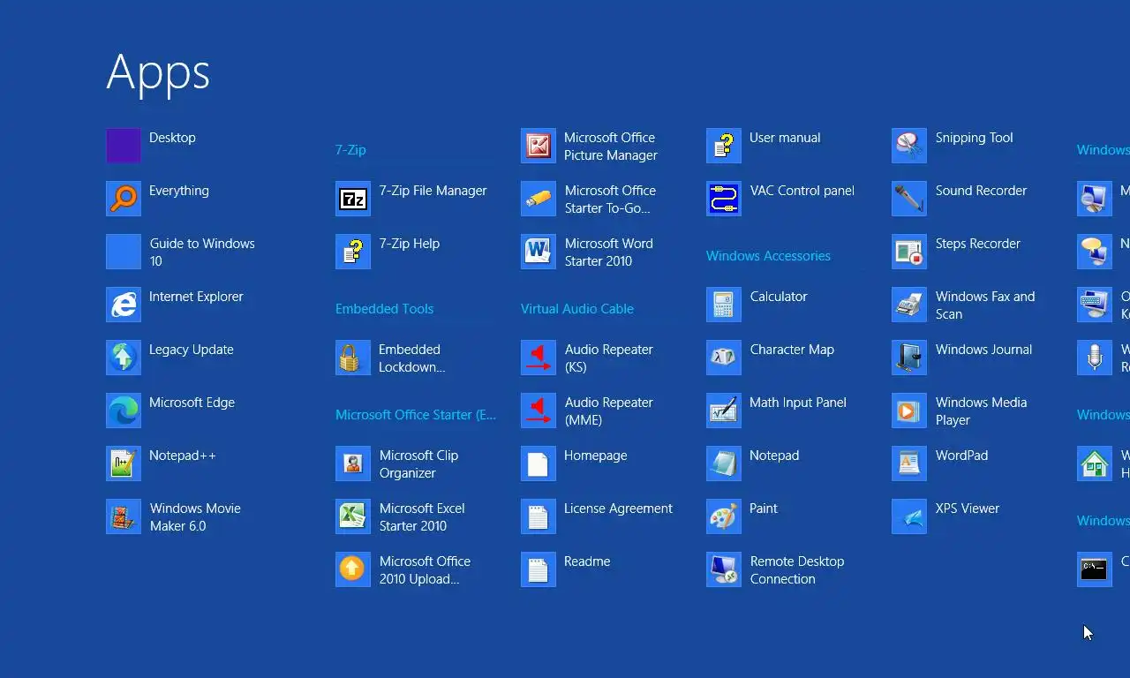The height and width of the screenshot is (678, 1130).
Task: Click the 'XPS Viewer' label text
Action: click(x=968, y=508)
